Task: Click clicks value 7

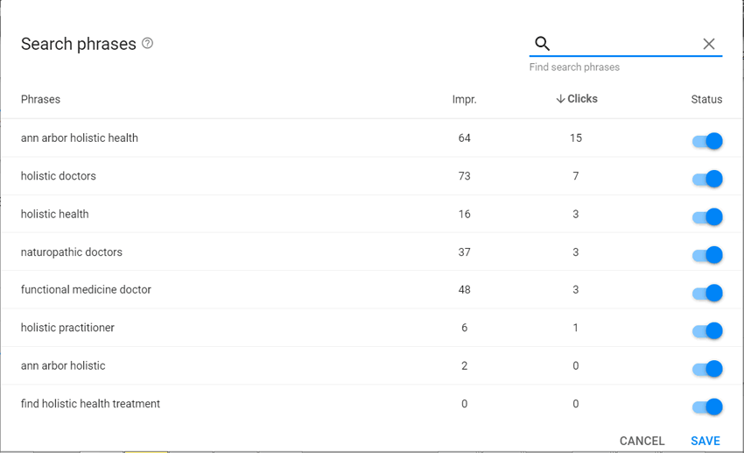Action: point(576,176)
